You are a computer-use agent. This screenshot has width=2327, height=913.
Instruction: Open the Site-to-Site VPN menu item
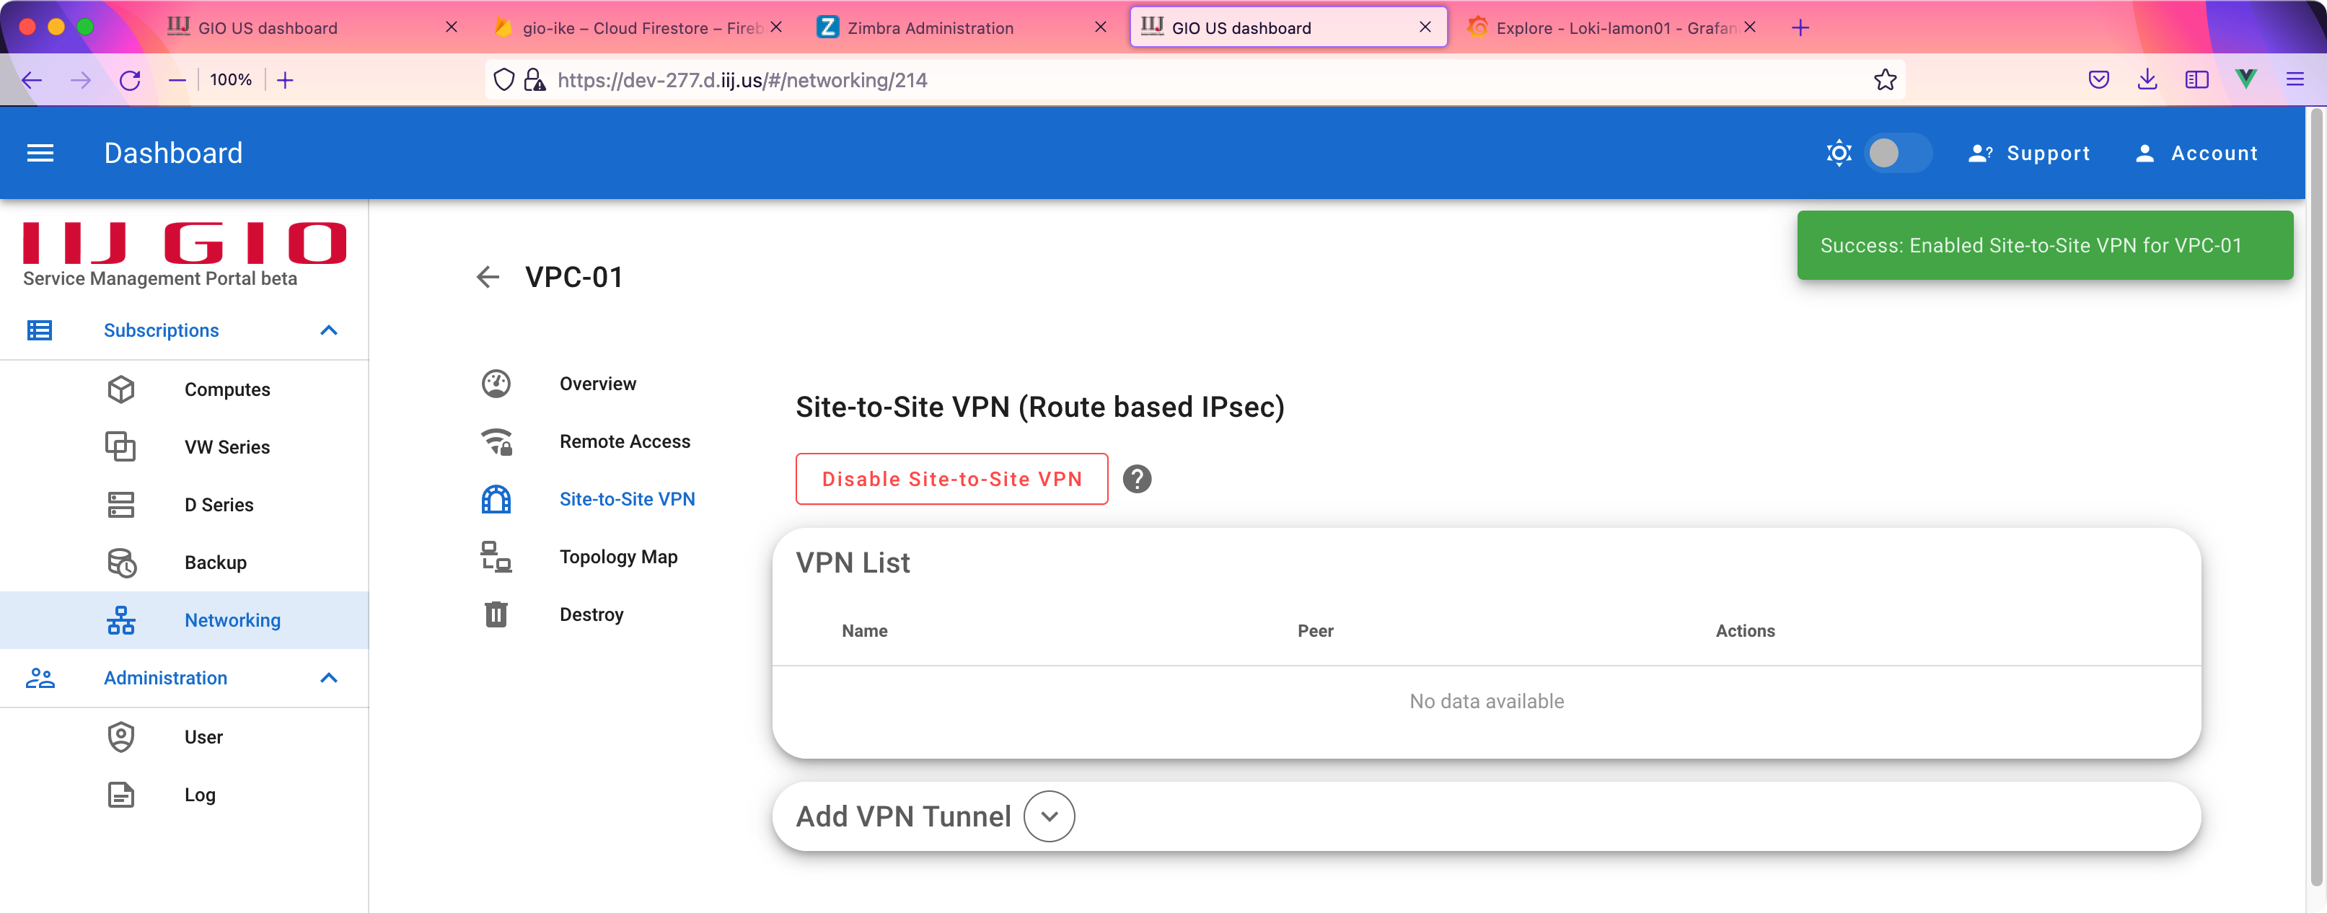pyautogui.click(x=627, y=499)
